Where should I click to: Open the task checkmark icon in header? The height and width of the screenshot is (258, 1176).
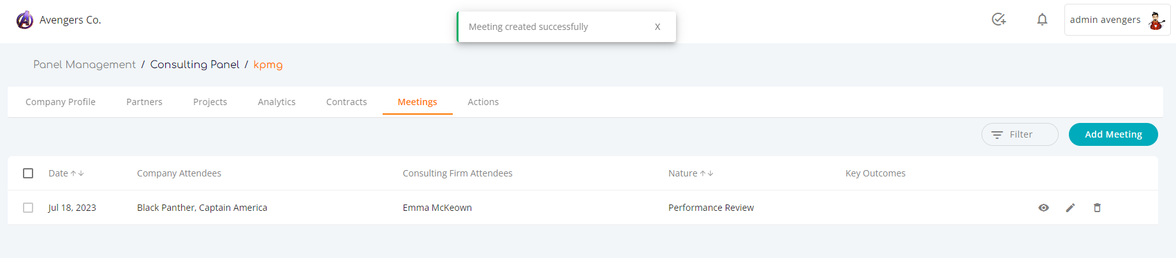tap(999, 20)
